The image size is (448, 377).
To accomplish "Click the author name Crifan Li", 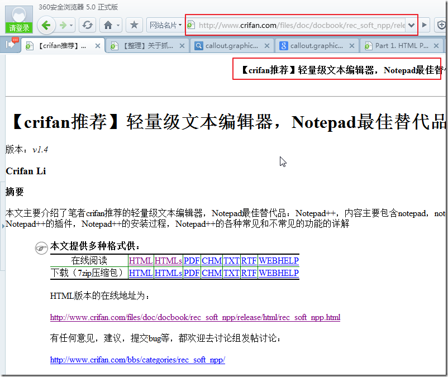I will (26, 171).
